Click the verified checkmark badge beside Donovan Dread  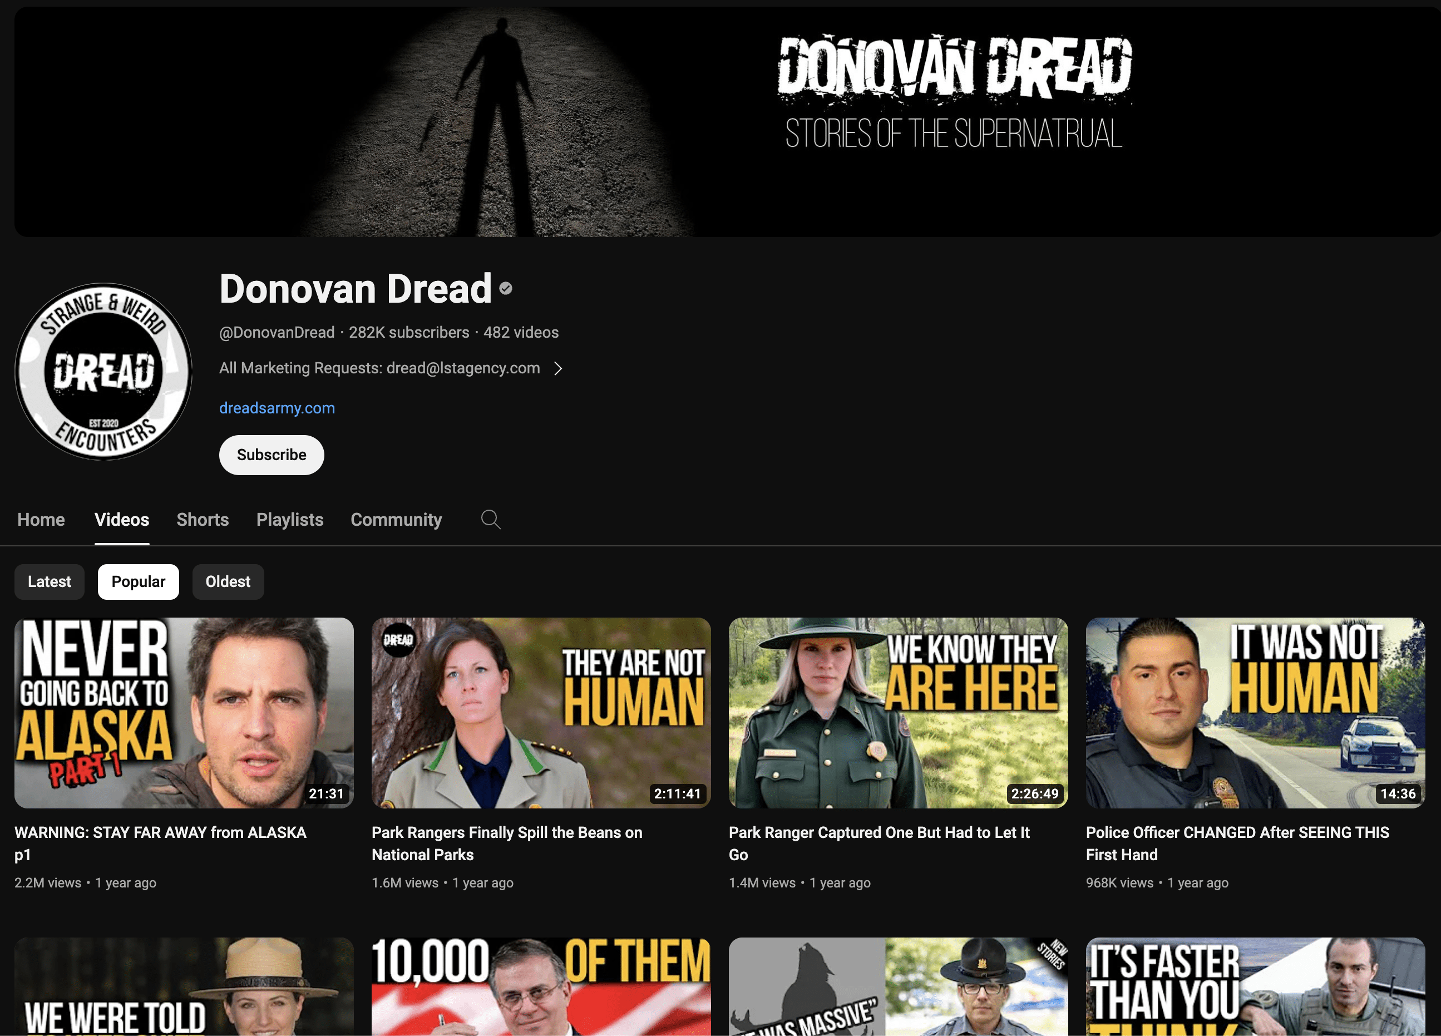(506, 289)
